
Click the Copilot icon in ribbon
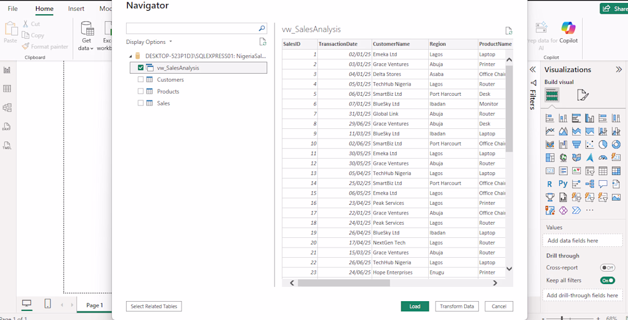click(x=568, y=31)
